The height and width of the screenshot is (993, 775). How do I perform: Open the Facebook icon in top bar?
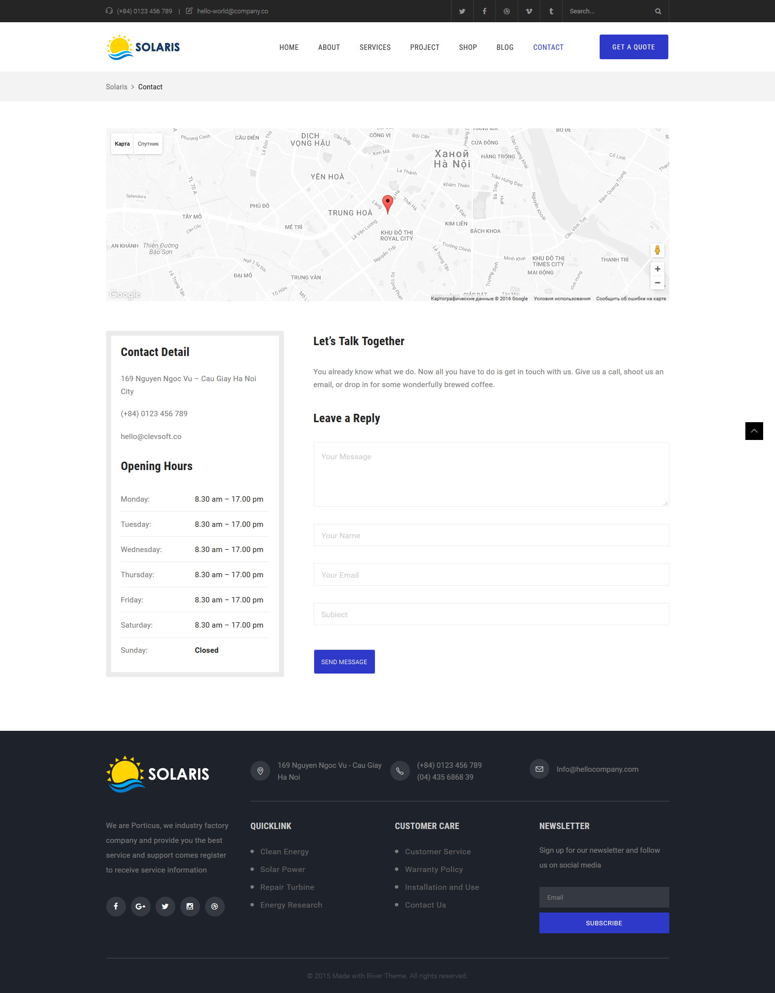point(485,11)
